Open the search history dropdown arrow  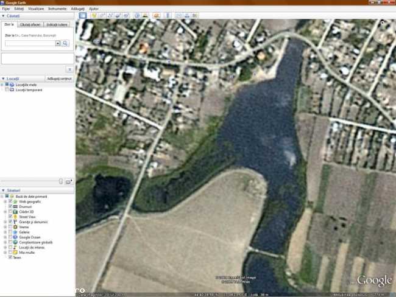point(58,43)
